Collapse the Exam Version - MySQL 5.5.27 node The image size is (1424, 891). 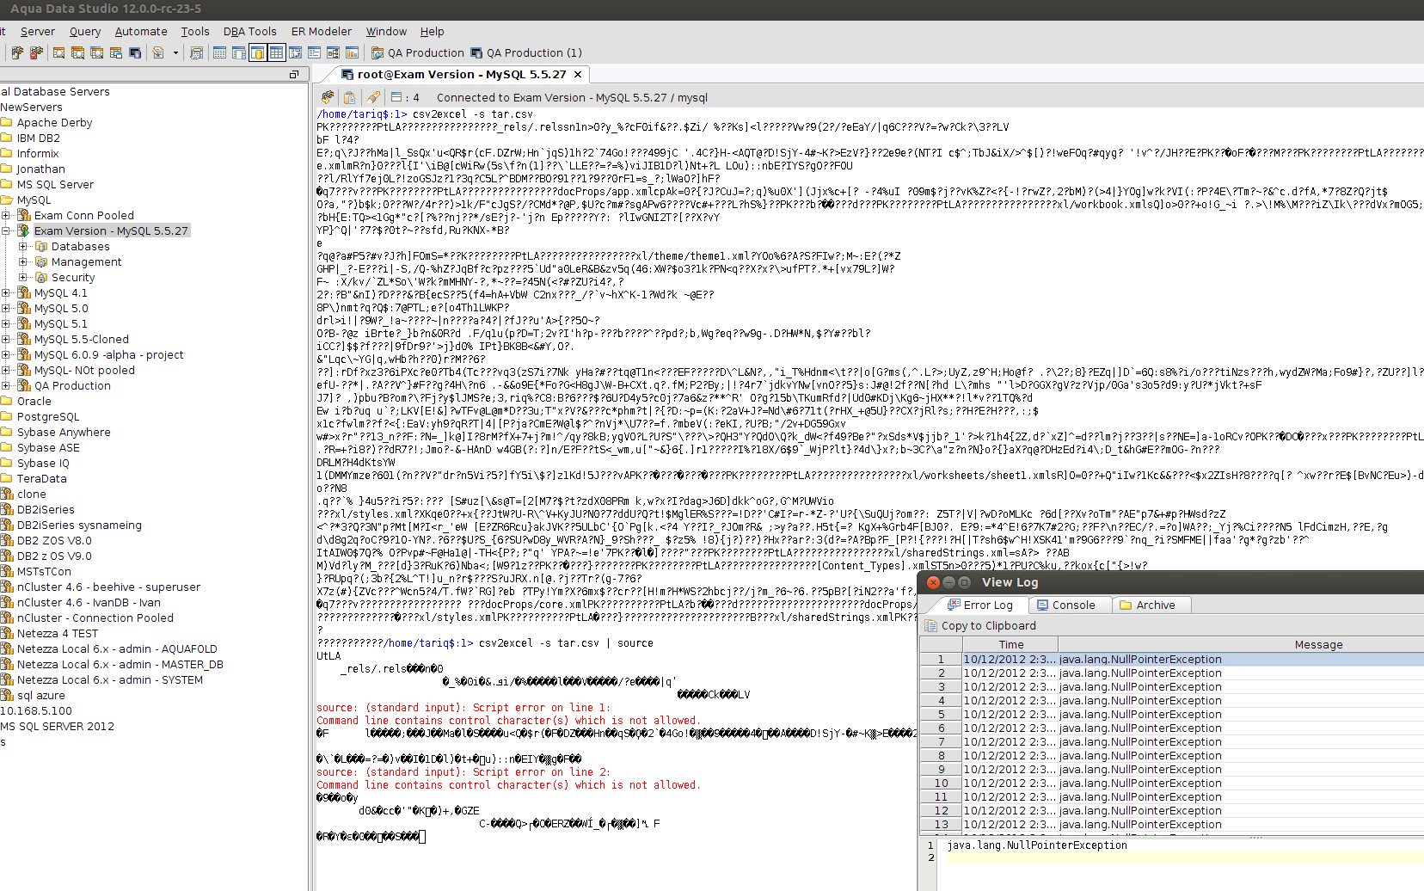tap(6, 230)
